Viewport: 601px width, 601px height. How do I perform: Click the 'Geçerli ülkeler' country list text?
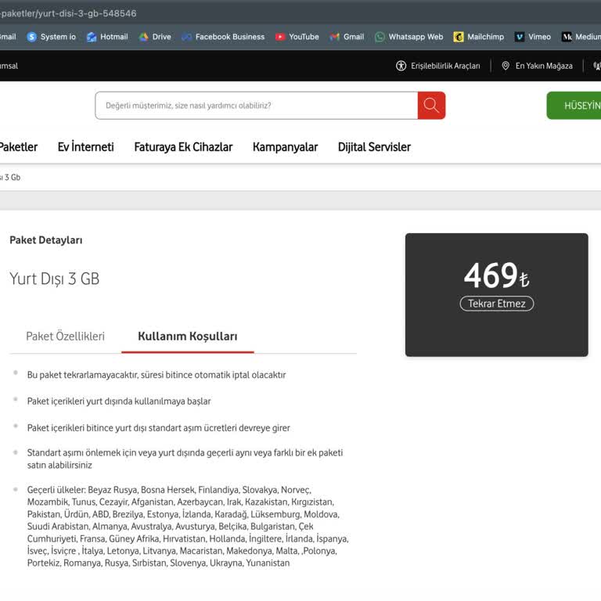coord(188,526)
